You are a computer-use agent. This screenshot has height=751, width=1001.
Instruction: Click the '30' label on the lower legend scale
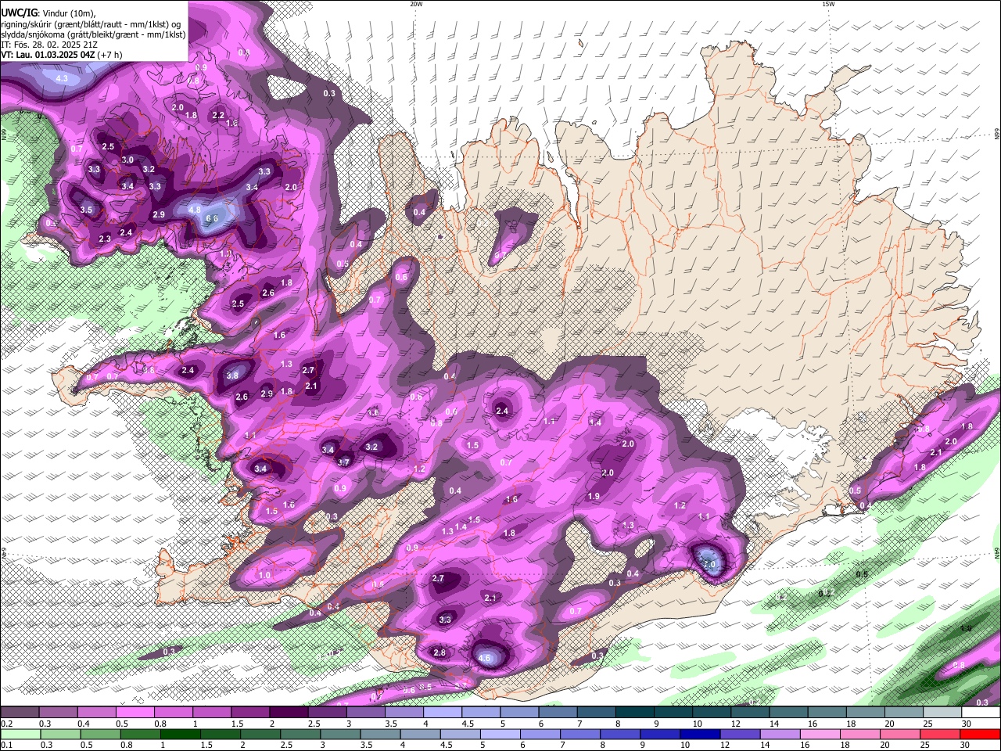(967, 745)
